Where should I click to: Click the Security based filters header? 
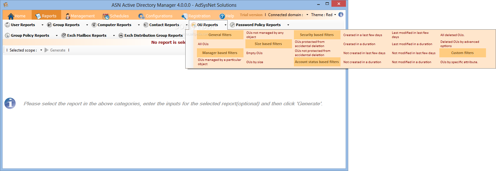point(317,35)
